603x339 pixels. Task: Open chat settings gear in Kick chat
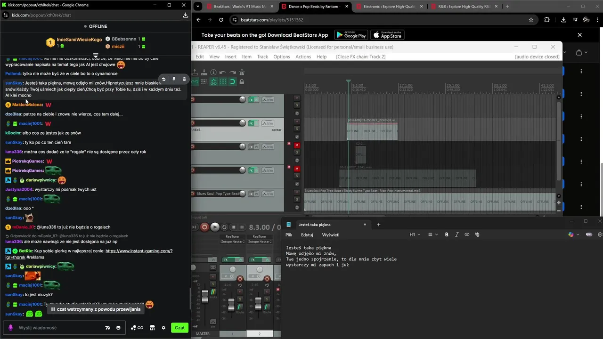(163, 328)
